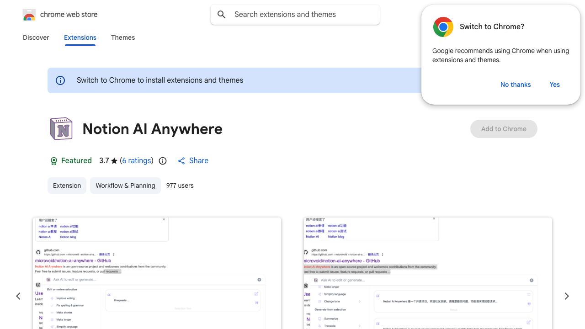Viewport: 585px width, 329px height.
Task: Confirm switching with Yes button
Action: click(x=555, y=85)
